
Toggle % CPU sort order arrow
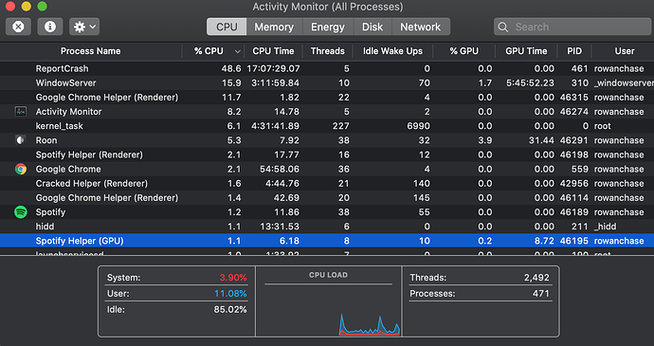238,52
